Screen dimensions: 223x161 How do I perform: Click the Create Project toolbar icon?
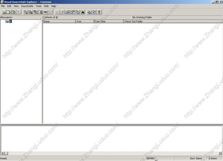point(4,12)
